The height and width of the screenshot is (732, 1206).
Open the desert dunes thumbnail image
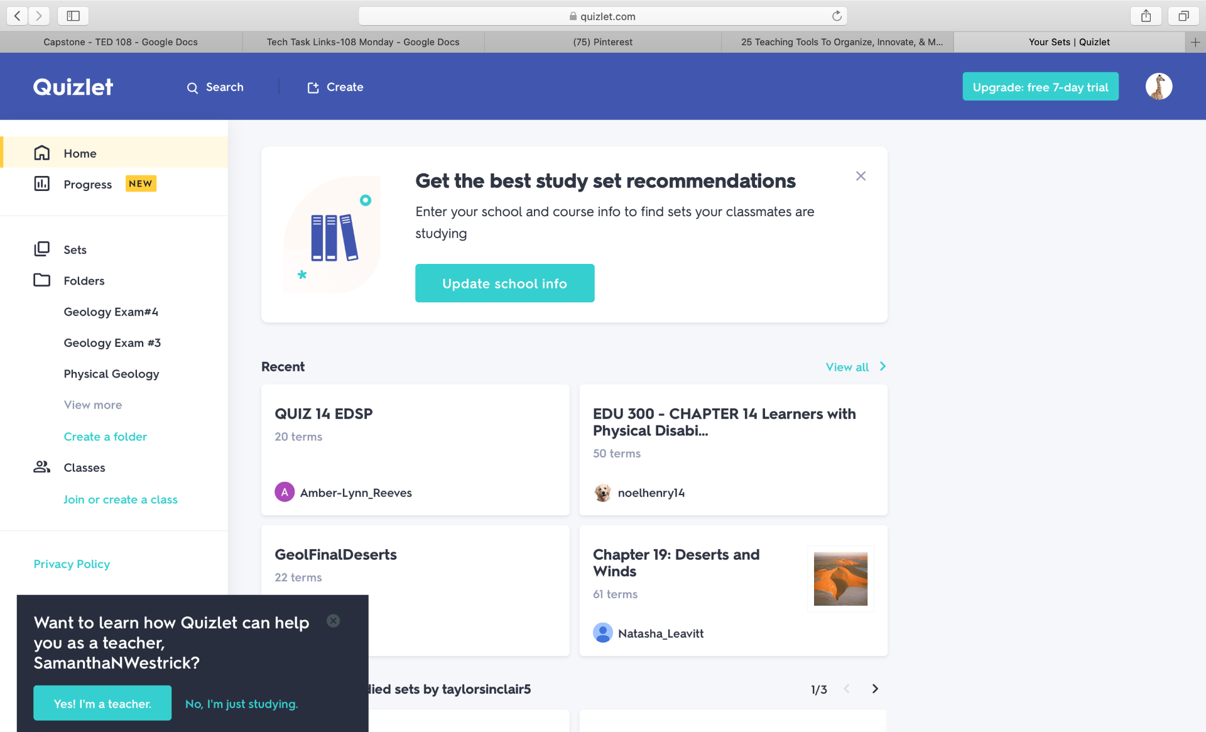840,579
